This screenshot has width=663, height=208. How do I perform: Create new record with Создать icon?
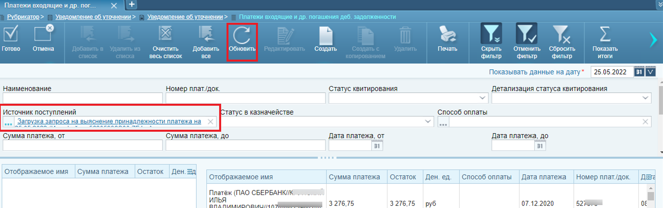(x=325, y=37)
